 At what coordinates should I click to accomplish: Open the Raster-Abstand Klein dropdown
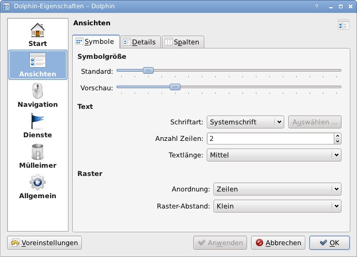click(278, 206)
